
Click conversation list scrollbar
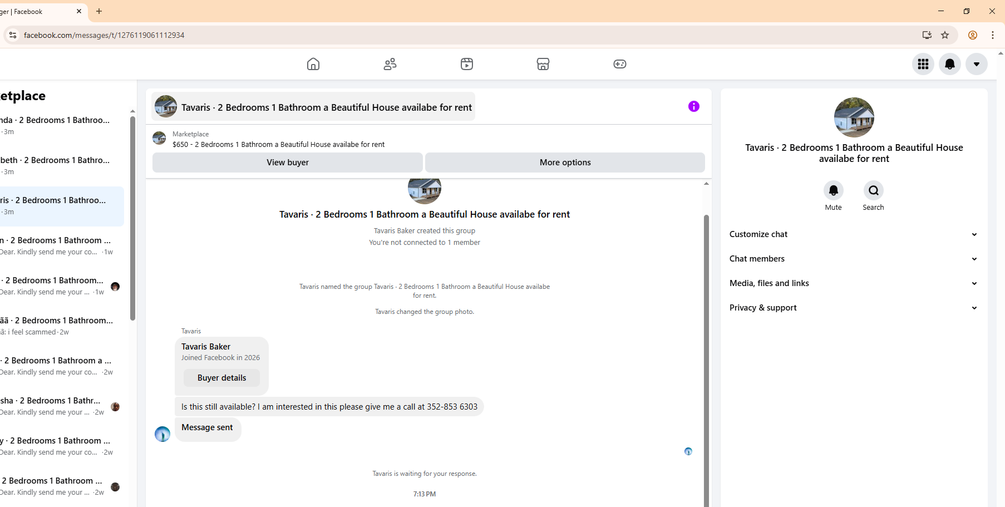coord(132,218)
